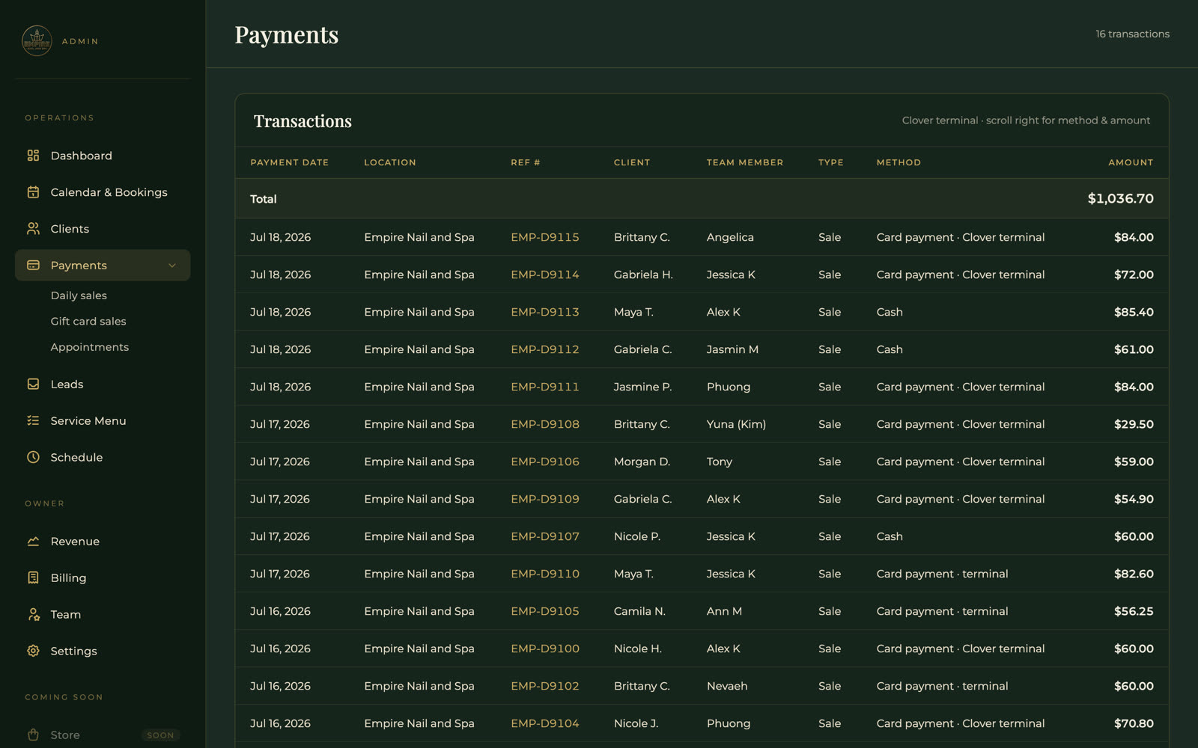Viewport: 1198px width, 748px height.
Task: Click client Morgan D. cell
Action: 642,462
